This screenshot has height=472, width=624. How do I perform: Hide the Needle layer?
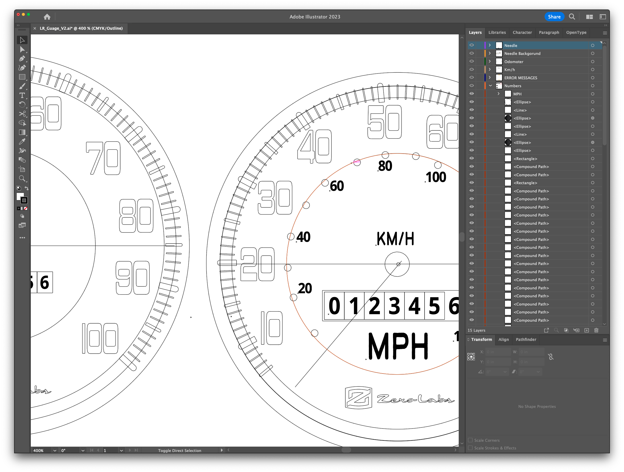click(x=471, y=45)
